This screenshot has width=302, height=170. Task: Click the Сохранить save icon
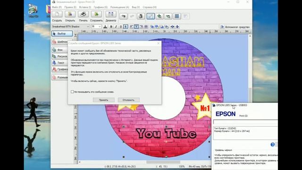coord(96,14)
